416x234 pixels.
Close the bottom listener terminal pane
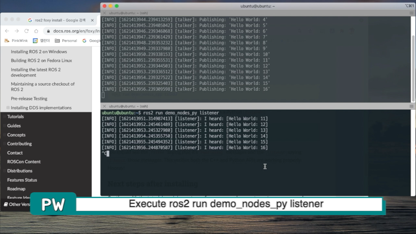[104, 106]
